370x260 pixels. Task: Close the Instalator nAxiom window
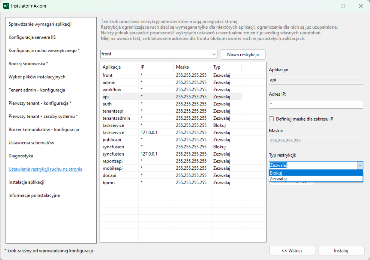(360, 6)
